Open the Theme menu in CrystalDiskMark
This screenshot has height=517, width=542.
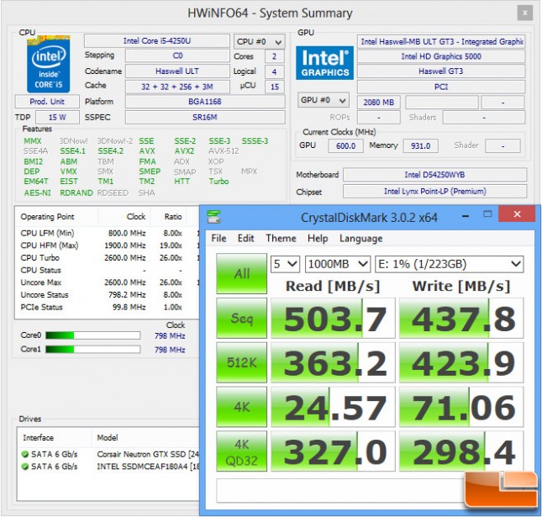281,238
